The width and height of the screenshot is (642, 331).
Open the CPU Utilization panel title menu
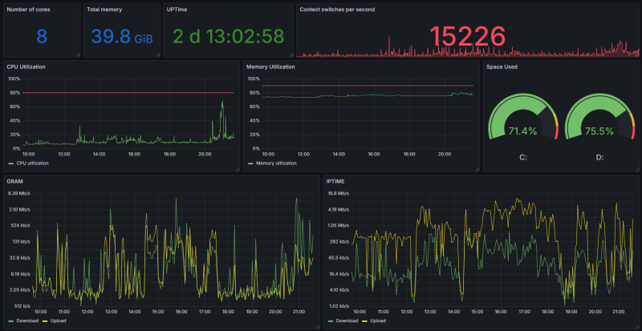26,67
